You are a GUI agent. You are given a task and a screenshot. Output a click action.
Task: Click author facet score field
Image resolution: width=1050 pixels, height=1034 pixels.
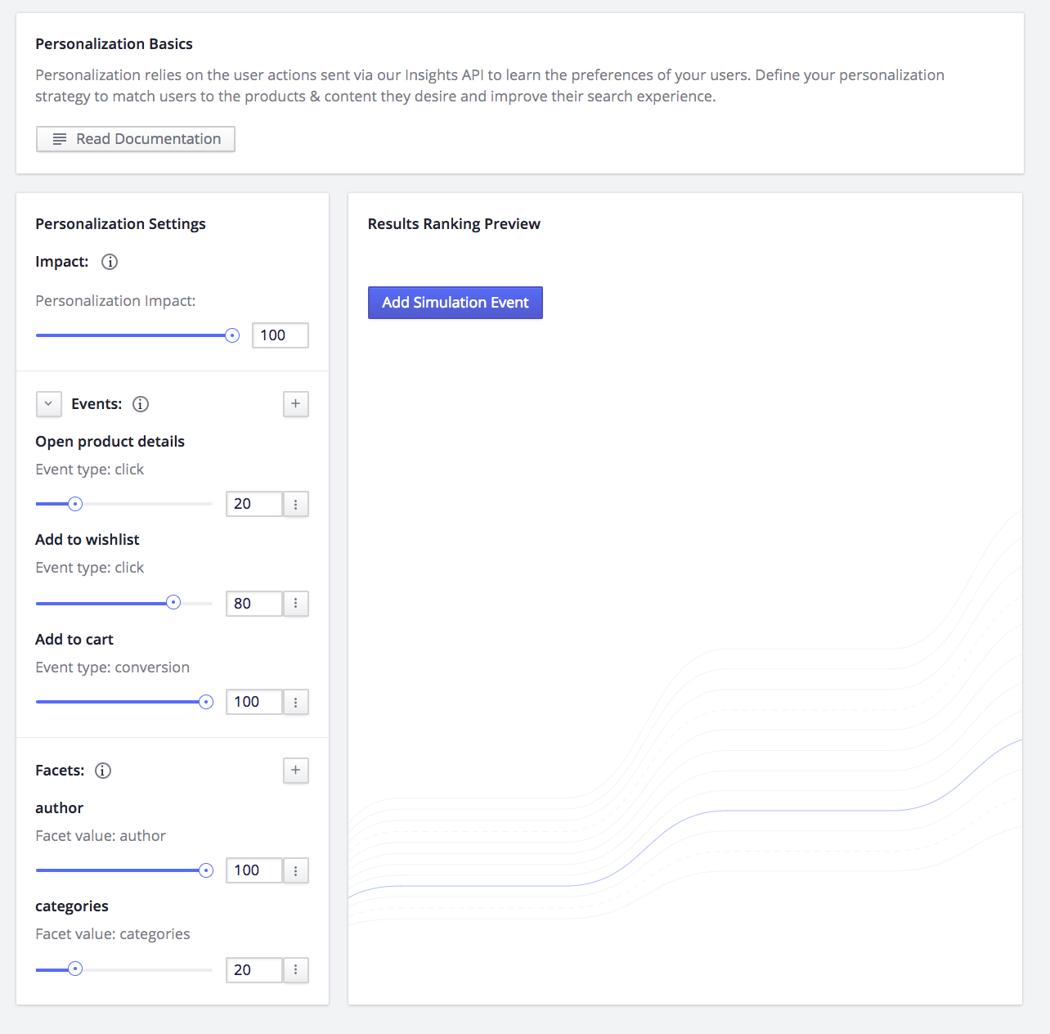[x=254, y=870]
